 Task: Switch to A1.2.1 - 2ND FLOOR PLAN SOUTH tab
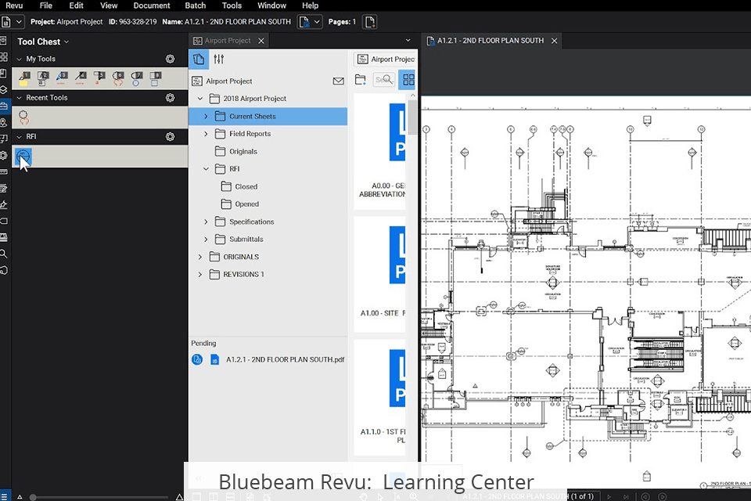490,41
